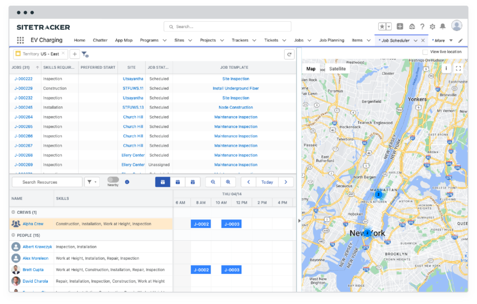Open the App Map tab
This screenshot has width=477, height=304.
coord(123,40)
